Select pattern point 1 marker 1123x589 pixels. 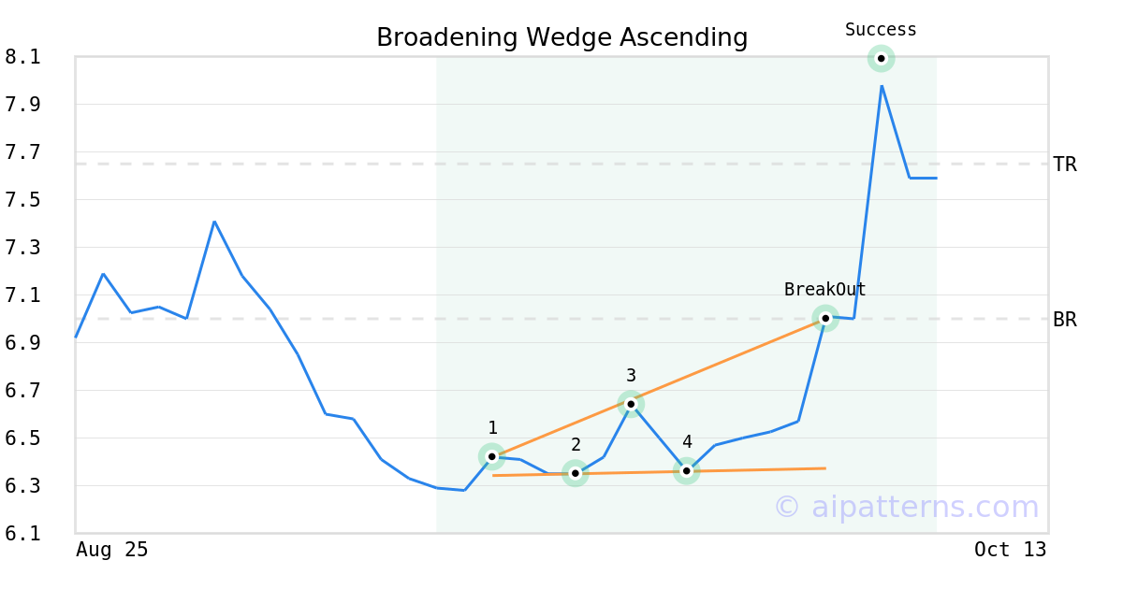click(492, 456)
